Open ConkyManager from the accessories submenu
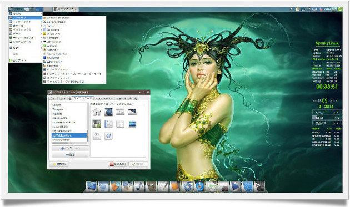This screenshot has height=207, width=350. 74,22
